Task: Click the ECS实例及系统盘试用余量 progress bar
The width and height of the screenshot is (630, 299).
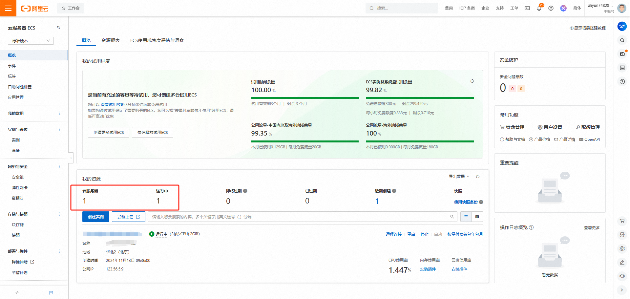Action: point(420,98)
